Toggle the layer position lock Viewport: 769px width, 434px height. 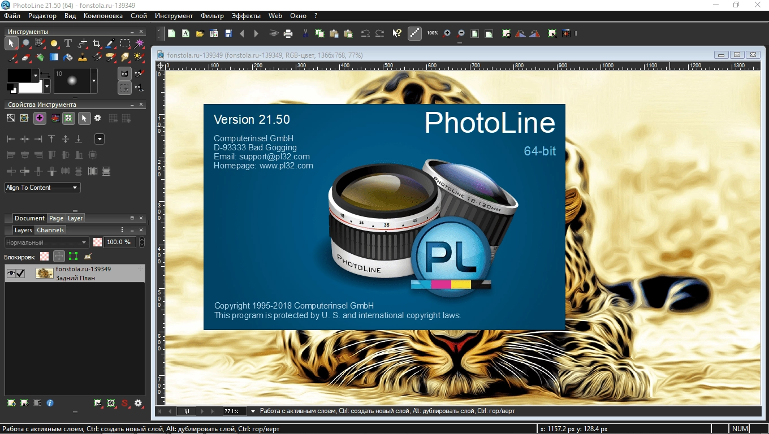coord(59,256)
